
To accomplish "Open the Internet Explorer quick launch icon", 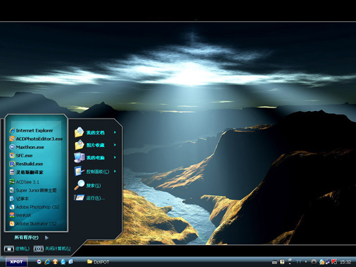I will pos(48,261).
